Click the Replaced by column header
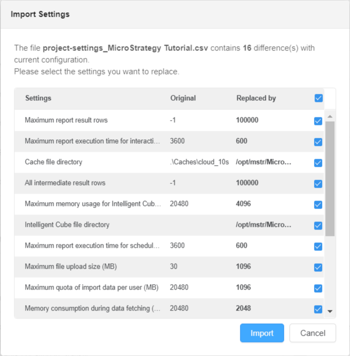Viewport: 350px width, 356px height. pyautogui.click(x=256, y=99)
